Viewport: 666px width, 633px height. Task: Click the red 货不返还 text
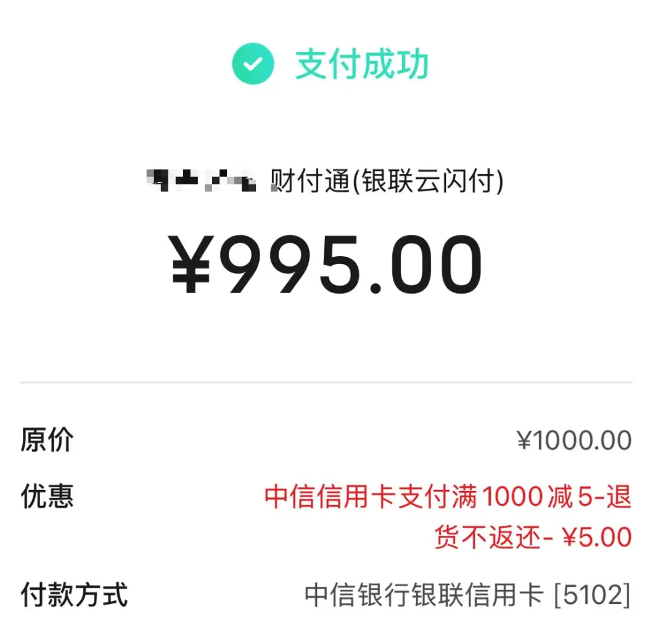coord(487,537)
